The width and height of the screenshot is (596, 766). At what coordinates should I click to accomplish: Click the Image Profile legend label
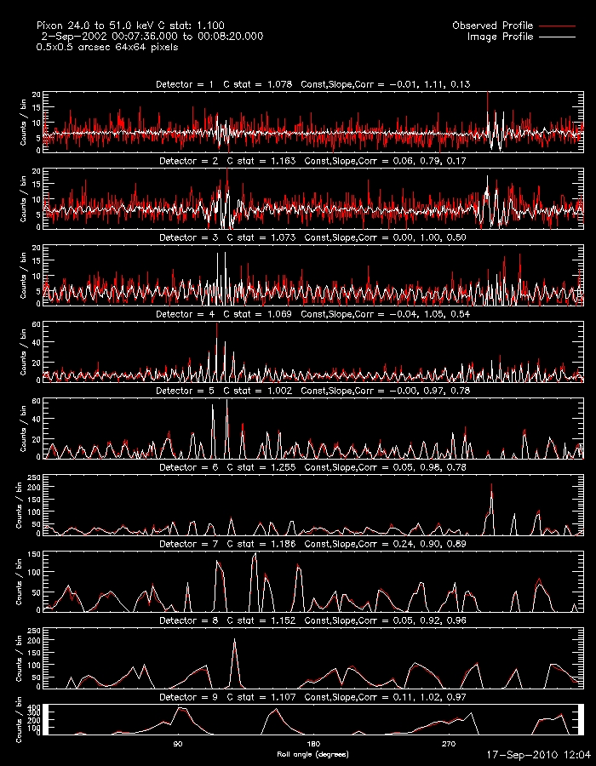coord(500,37)
